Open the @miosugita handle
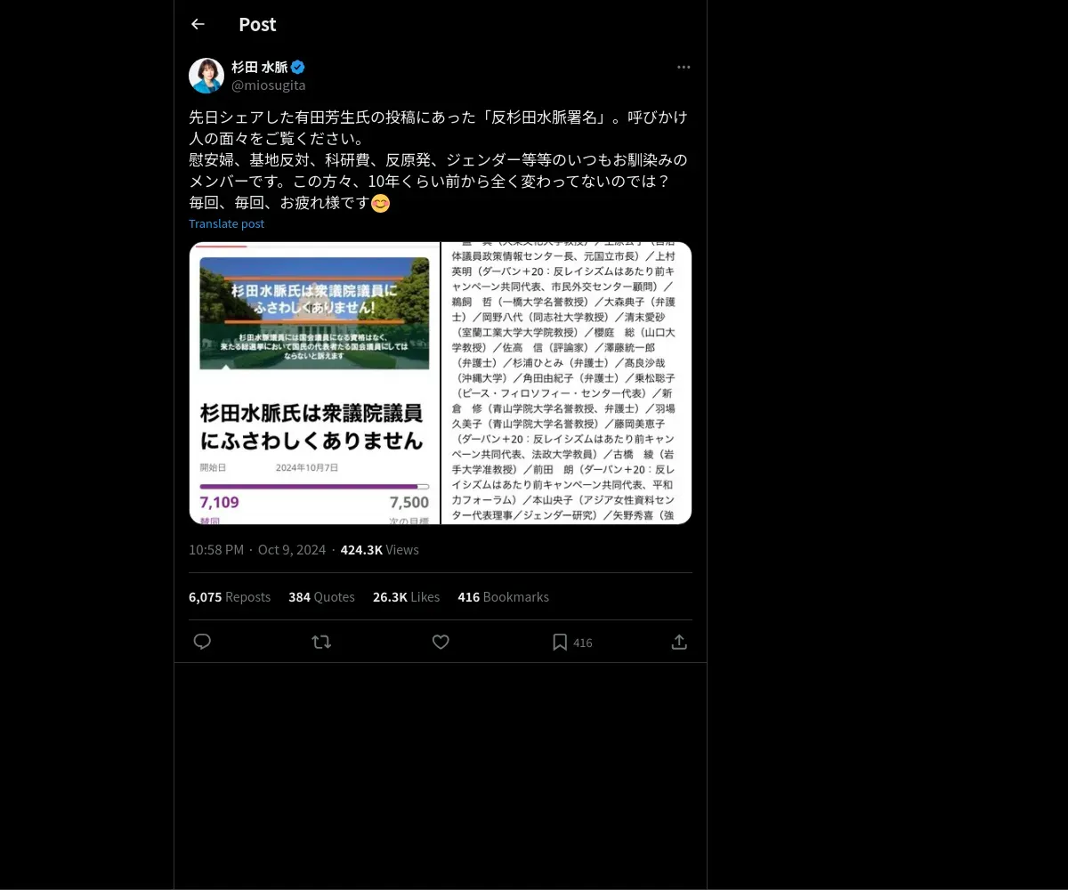This screenshot has height=890, width=1068. (269, 85)
